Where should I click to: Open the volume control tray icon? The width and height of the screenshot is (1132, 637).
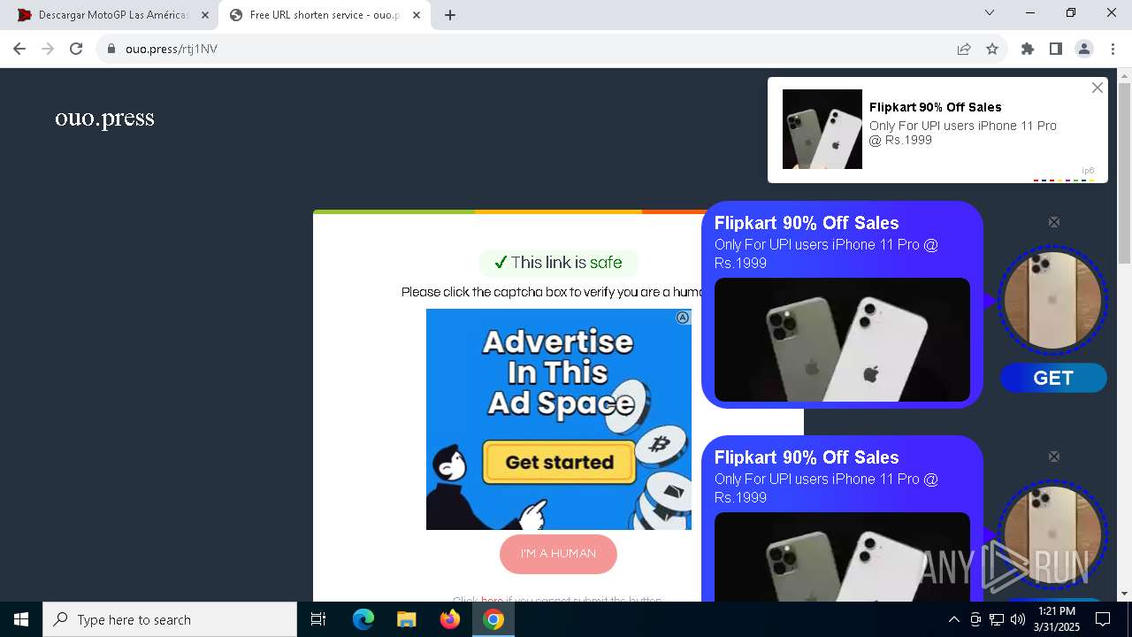[x=1018, y=619]
